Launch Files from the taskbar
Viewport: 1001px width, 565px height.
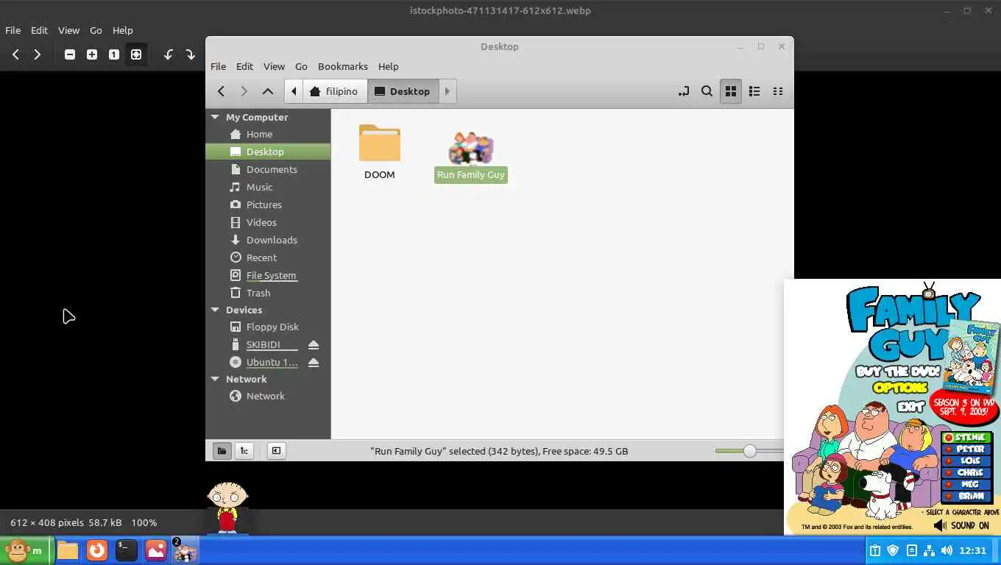click(x=68, y=550)
